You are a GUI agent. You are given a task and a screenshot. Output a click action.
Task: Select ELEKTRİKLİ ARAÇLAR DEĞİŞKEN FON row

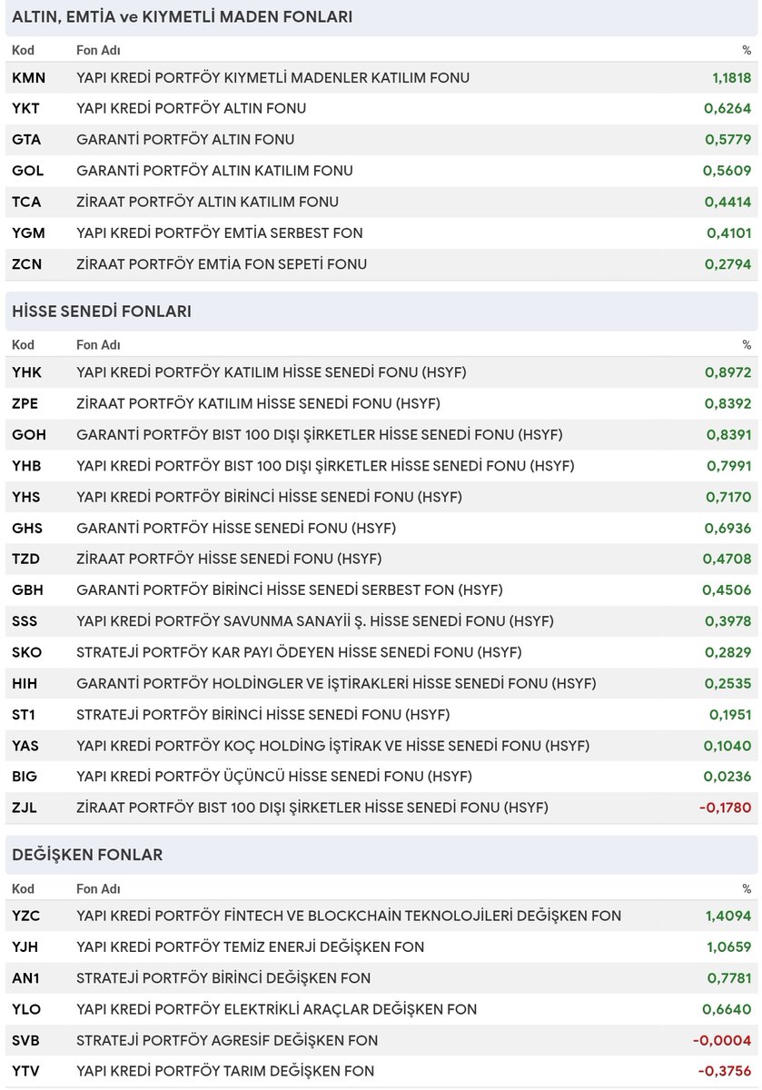(x=381, y=1009)
